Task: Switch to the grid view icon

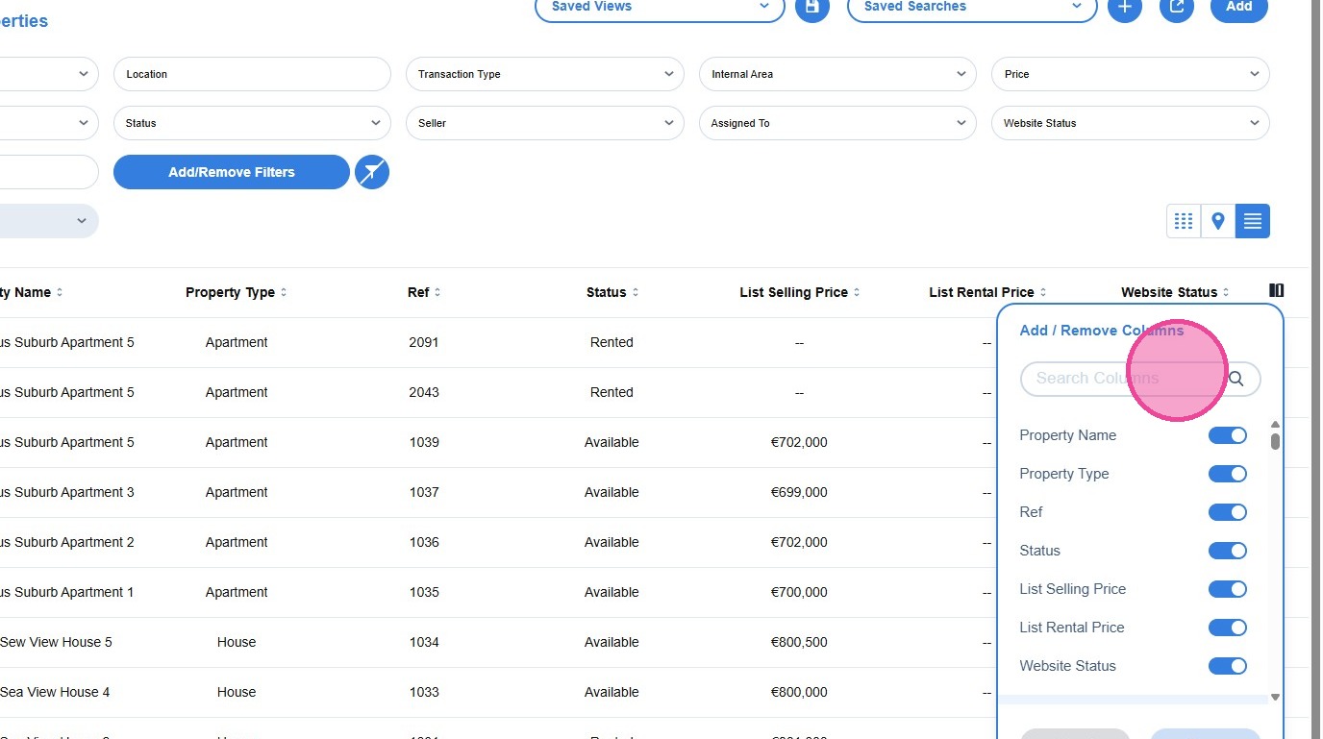Action: [1184, 221]
